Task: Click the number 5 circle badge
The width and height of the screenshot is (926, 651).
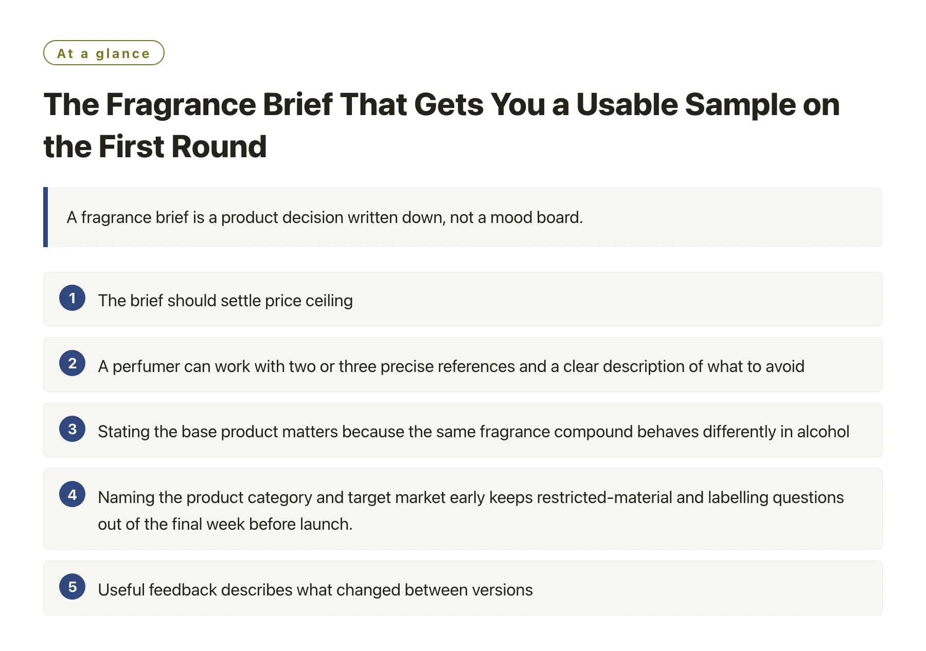Action: point(72,587)
